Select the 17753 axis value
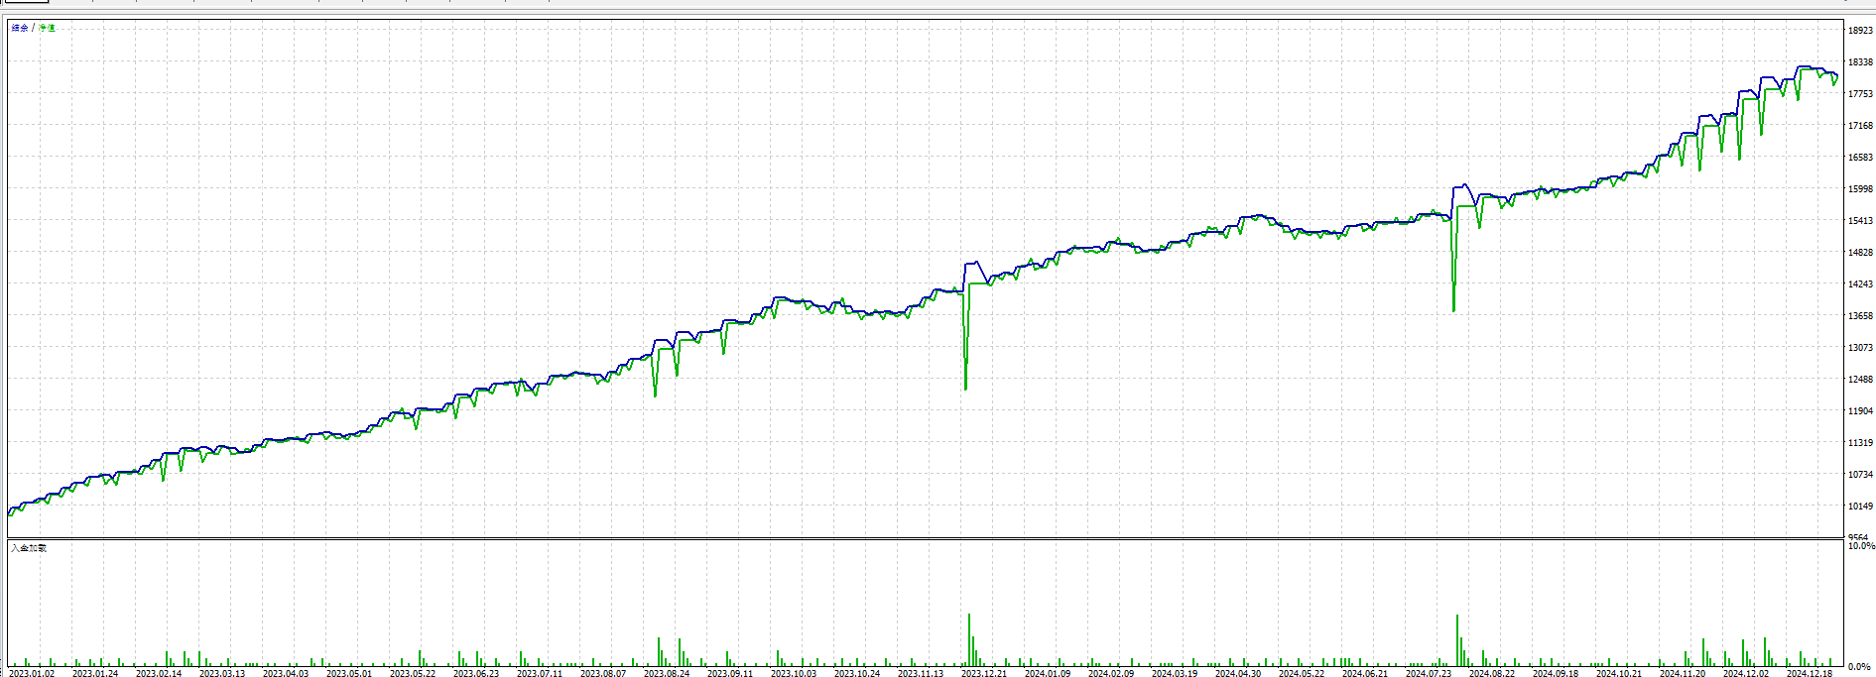This screenshot has height=677, width=1876. [1860, 94]
